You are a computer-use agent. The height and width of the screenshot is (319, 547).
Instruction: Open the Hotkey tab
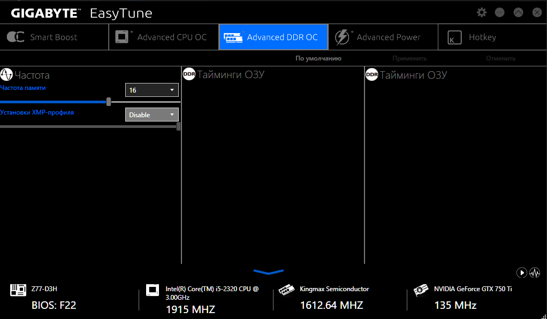492,37
